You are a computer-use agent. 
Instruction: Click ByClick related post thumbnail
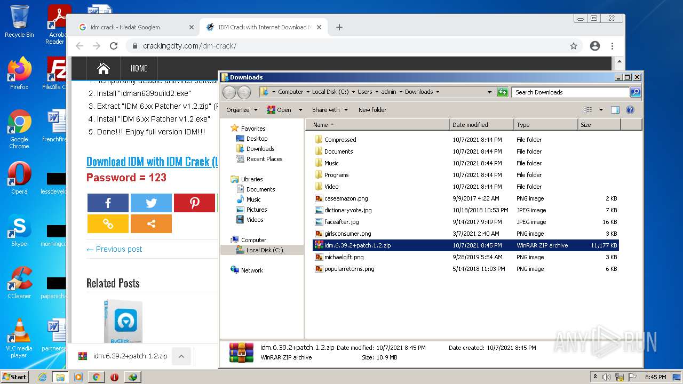123,321
